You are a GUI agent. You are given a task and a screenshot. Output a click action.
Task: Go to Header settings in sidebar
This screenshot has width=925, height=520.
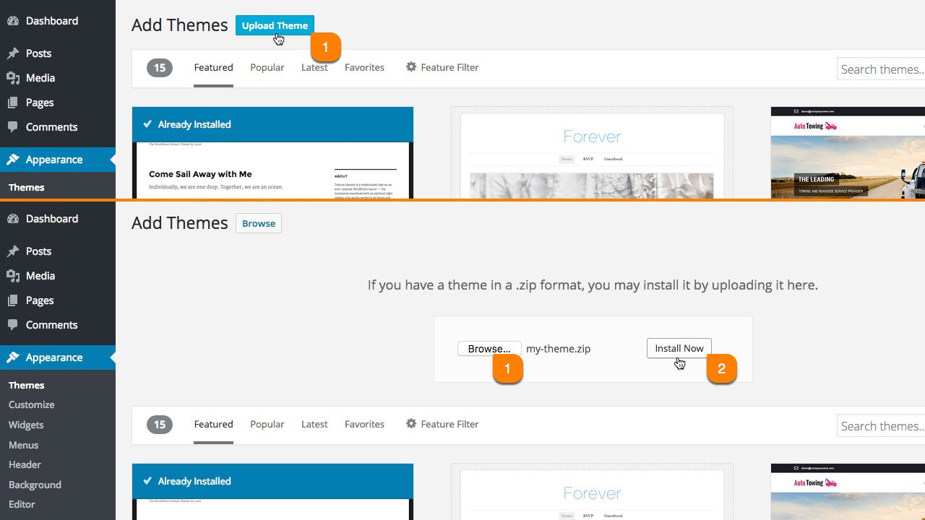coord(25,465)
